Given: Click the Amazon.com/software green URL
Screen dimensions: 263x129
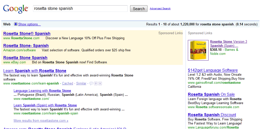Looking at the screenshot, I should click(x=19, y=50).
